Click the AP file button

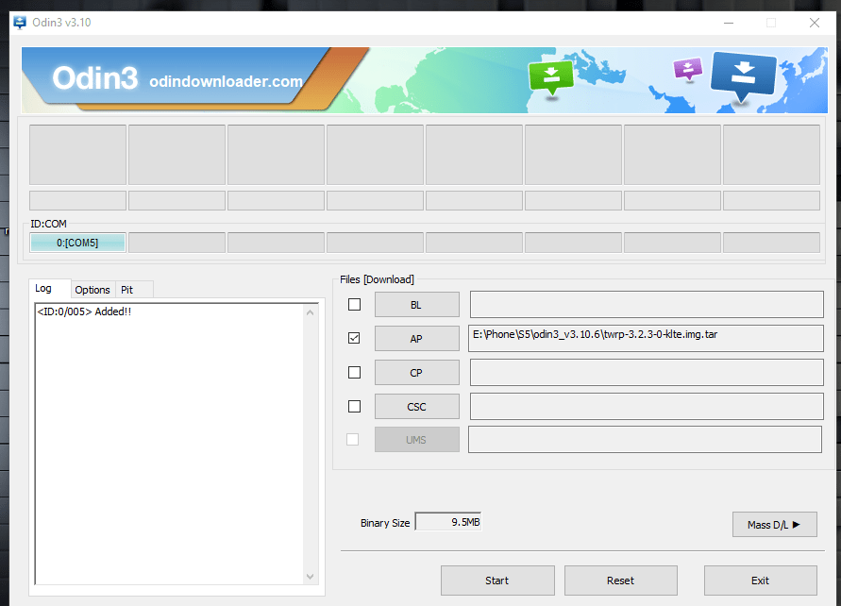[x=417, y=338]
